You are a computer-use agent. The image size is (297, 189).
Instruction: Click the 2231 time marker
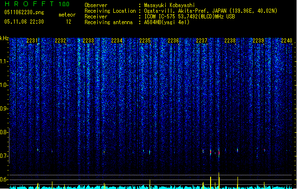tap(32, 41)
